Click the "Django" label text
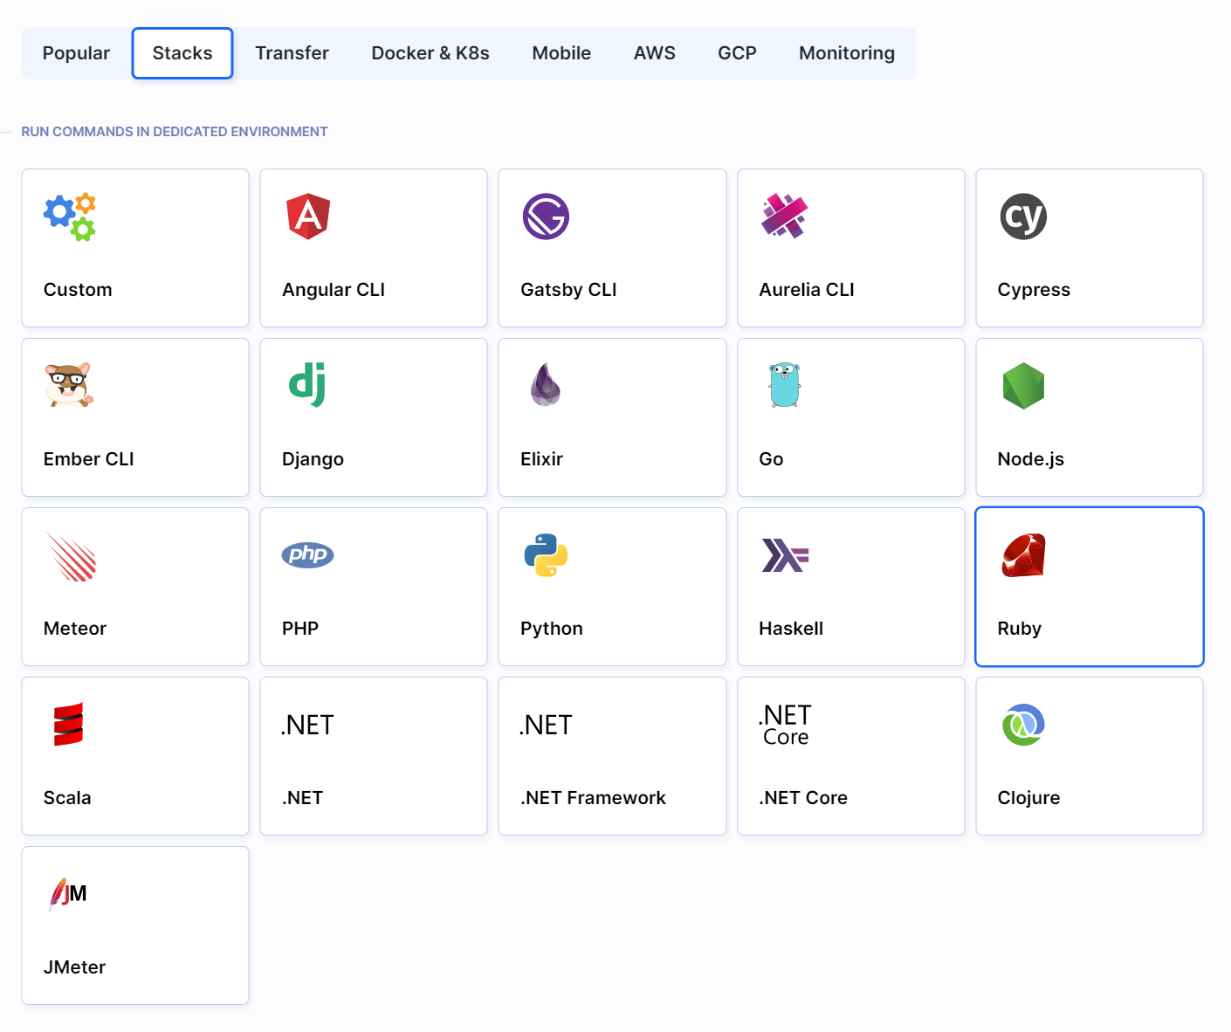1231x1032 pixels. pos(313,460)
